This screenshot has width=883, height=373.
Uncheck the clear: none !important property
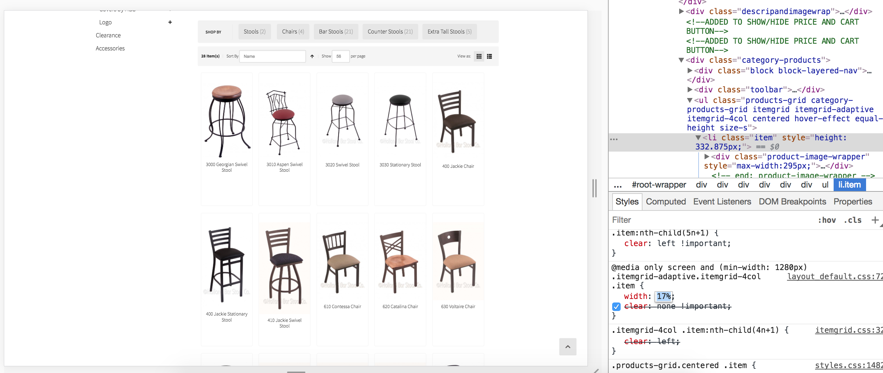pyautogui.click(x=616, y=307)
